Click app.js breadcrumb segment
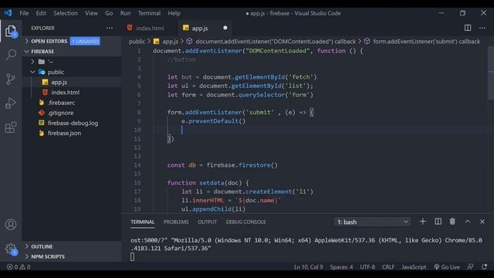494x278 pixels. pyautogui.click(x=166, y=42)
